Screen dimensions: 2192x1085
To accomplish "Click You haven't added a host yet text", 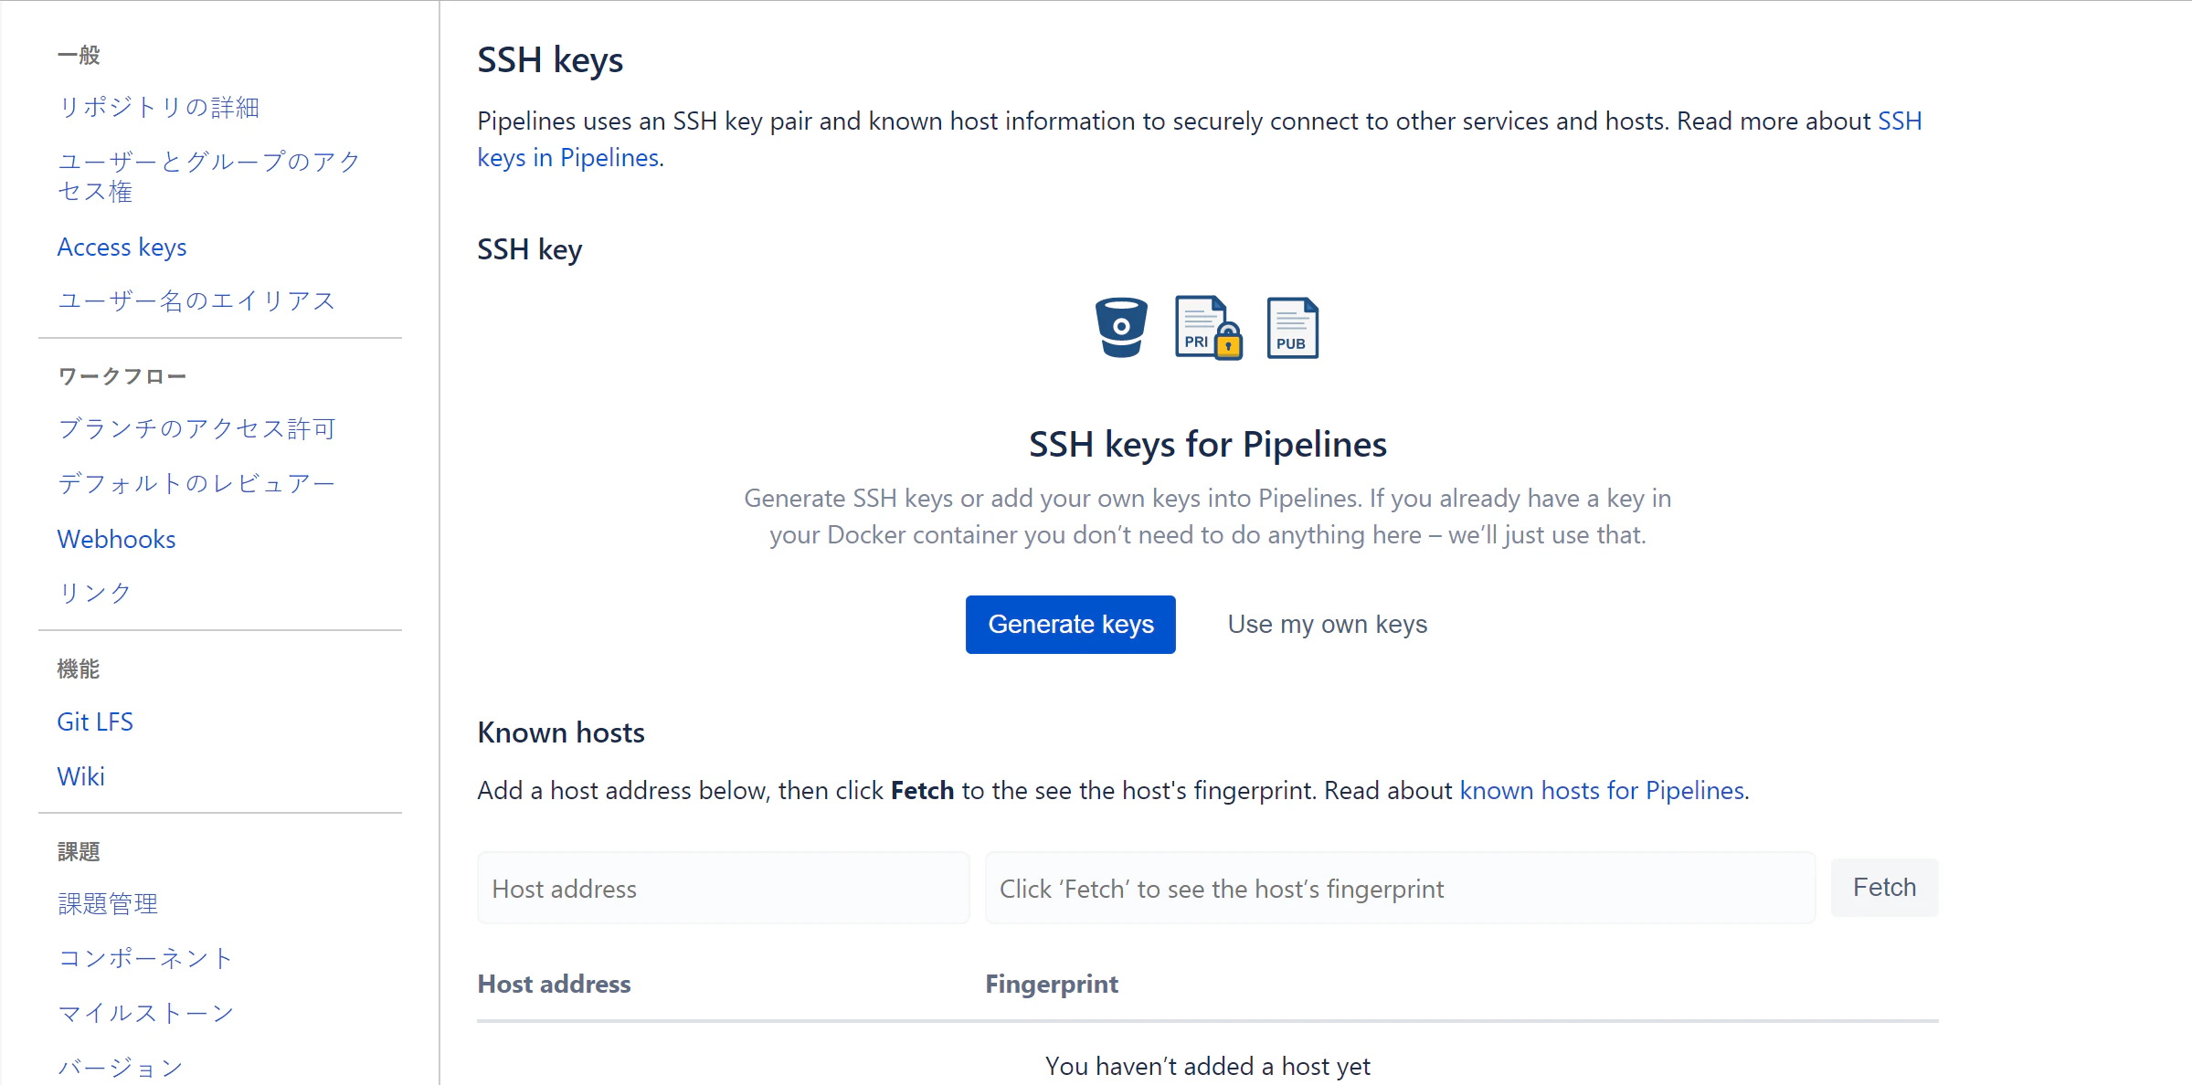I will click(1208, 1067).
